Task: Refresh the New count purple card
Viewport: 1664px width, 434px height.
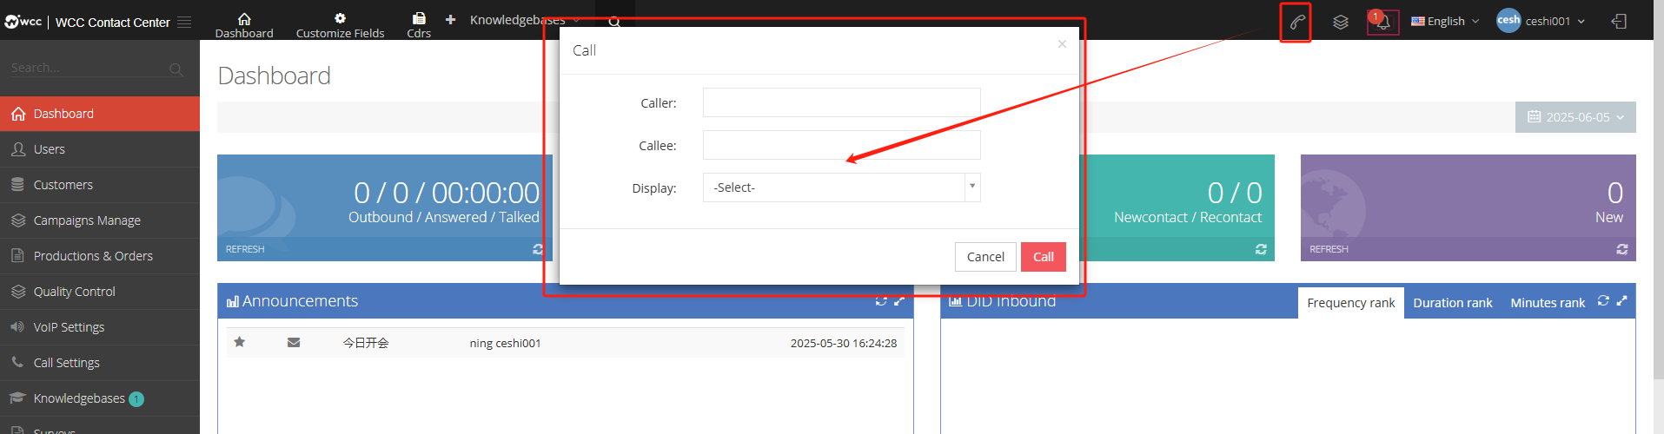Action: point(1622,249)
